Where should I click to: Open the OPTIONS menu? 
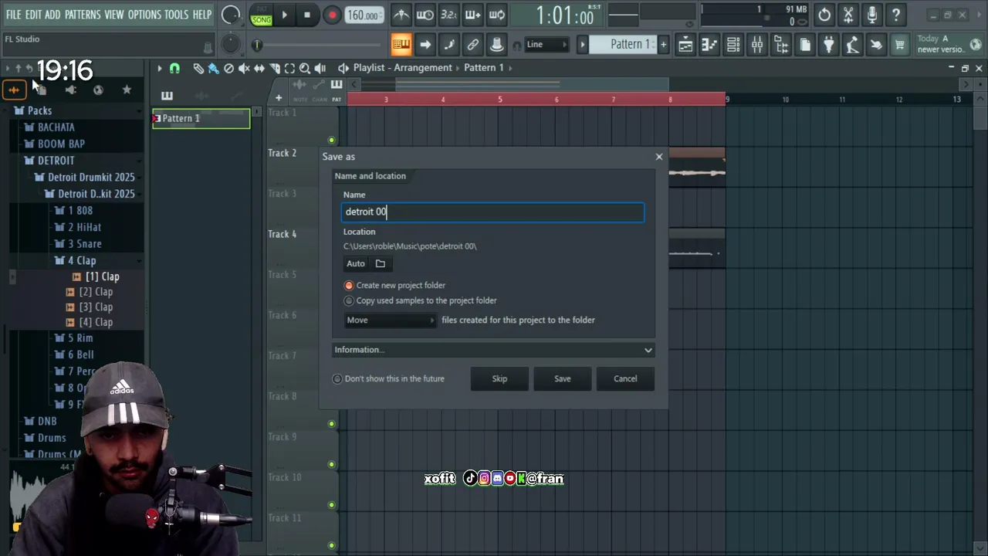pyautogui.click(x=144, y=15)
